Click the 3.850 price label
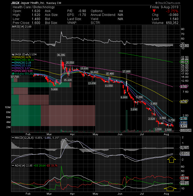 click(x=154, y=104)
